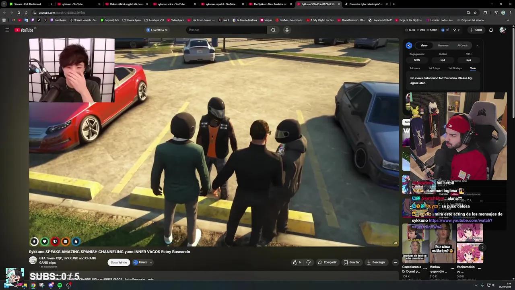Open options for the Marlow recommended video
Image resolution: width=515 pixels, height=290 pixels.
click(x=452, y=268)
